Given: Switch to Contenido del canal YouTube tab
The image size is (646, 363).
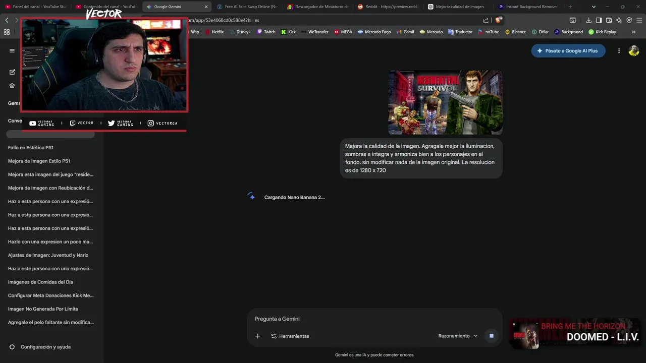Looking at the screenshot, I should pyautogui.click(x=106, y=7).
